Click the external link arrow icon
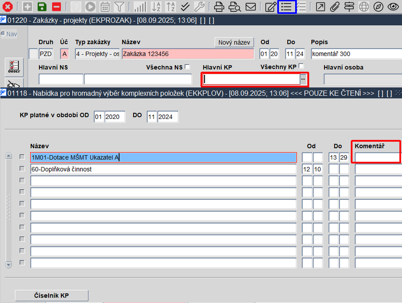The height and width of the screenshot is (303, 402). [320, 7]
